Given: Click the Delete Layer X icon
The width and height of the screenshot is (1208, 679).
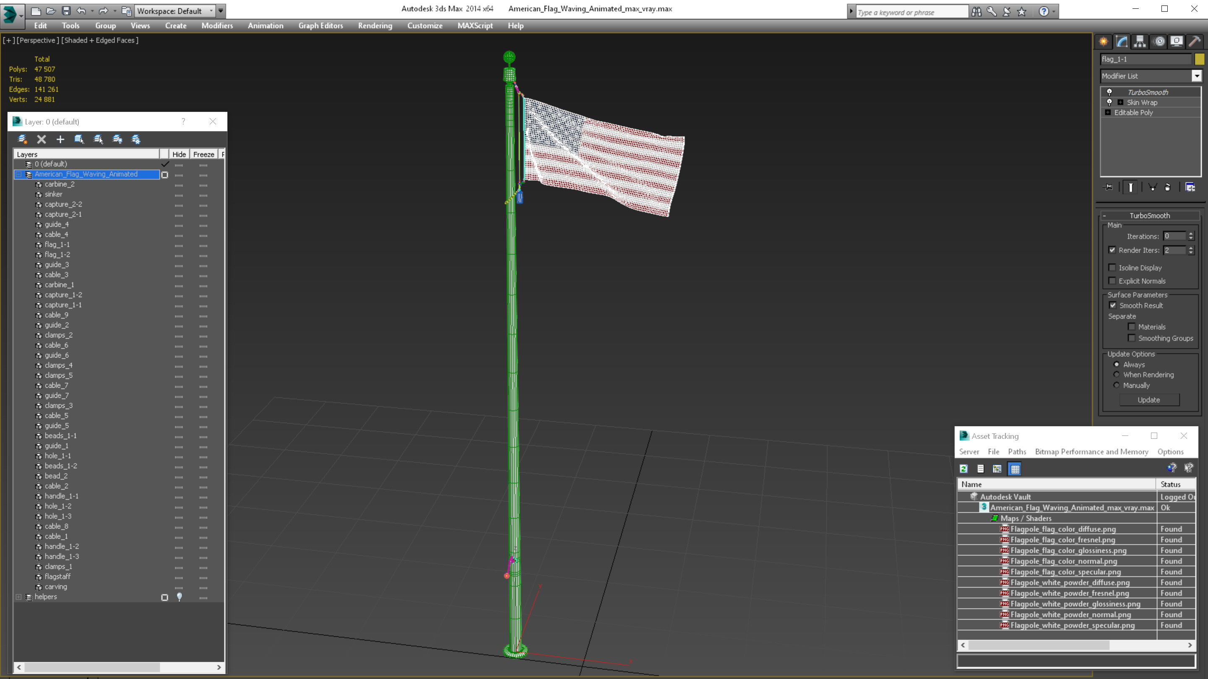Looking at the screenshot, I should 41,139.
